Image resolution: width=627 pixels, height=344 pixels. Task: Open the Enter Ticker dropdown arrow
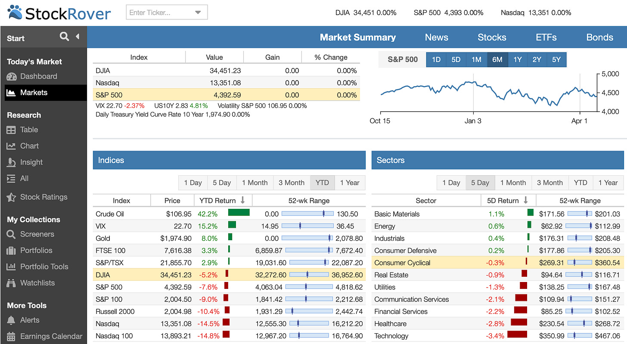pos(198,12)
